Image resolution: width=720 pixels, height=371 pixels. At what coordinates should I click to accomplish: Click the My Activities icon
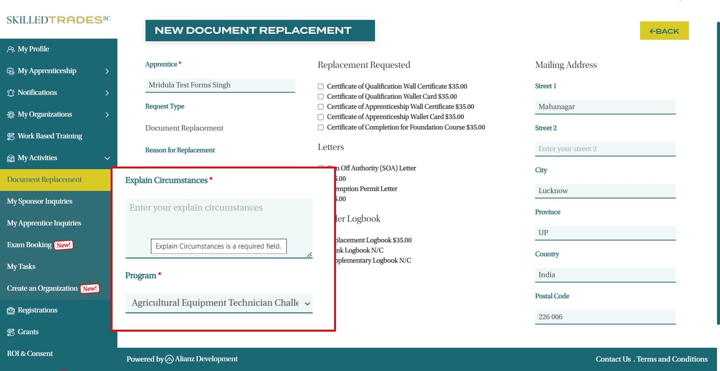click(10, 158)
